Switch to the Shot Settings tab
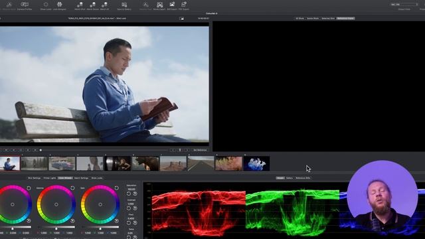The image size is (425, 239). coord(35,178)
